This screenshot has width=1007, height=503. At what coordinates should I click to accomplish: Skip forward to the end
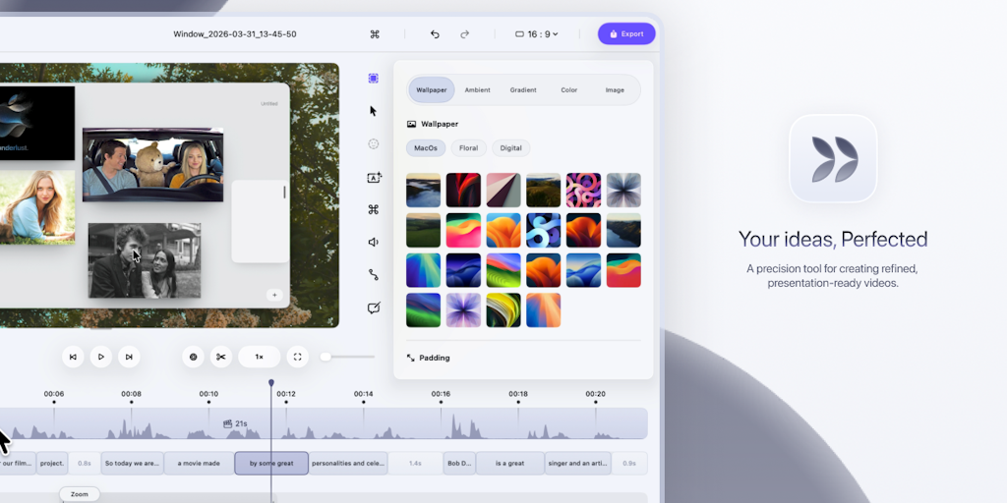click(129, 357)
